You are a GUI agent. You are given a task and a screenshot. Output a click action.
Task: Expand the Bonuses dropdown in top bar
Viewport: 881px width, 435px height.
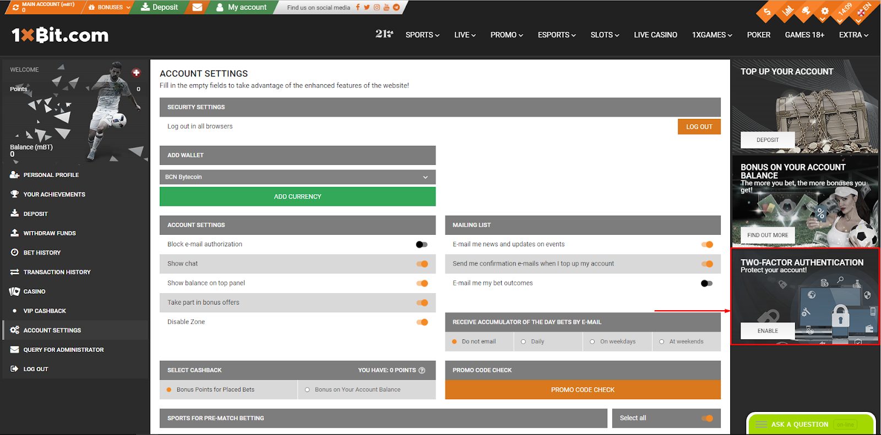pos(110,7)
